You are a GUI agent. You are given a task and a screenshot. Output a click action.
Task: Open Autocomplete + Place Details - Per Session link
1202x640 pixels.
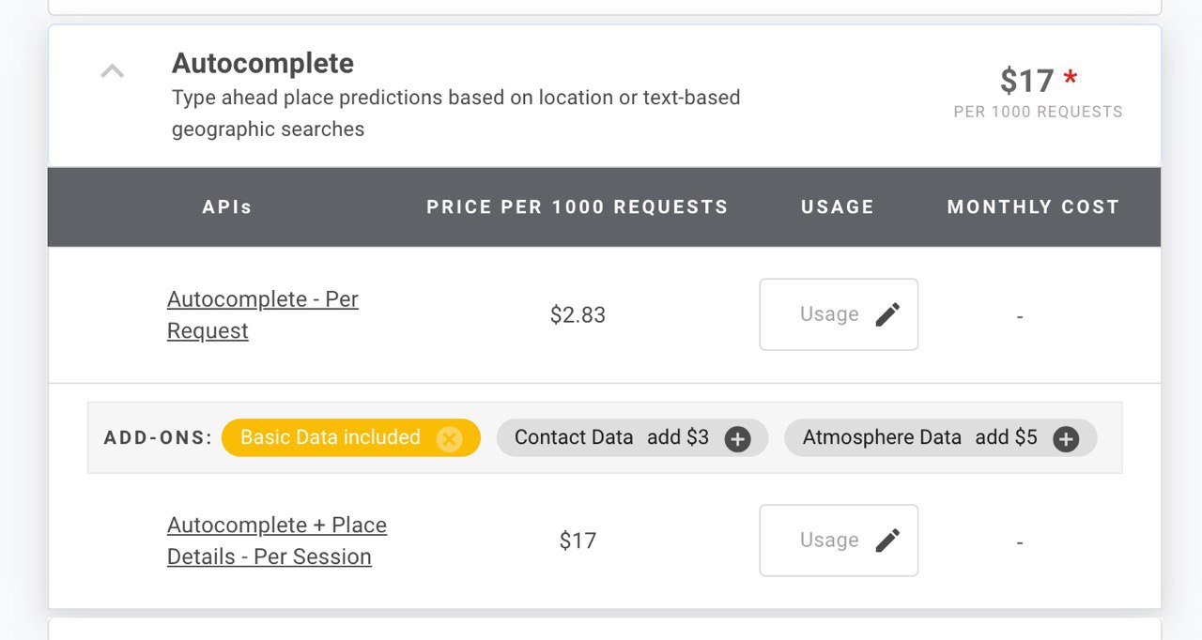[x=277, y=541]
